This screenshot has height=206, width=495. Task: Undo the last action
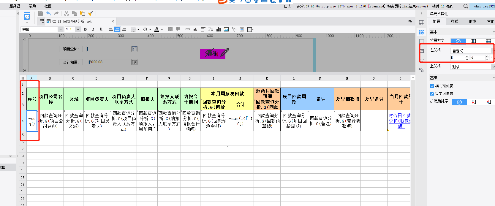48,13
